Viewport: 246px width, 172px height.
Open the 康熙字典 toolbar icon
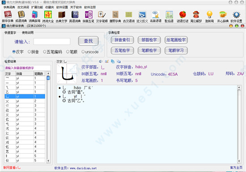pyautogui.click(x=115, y=17)
